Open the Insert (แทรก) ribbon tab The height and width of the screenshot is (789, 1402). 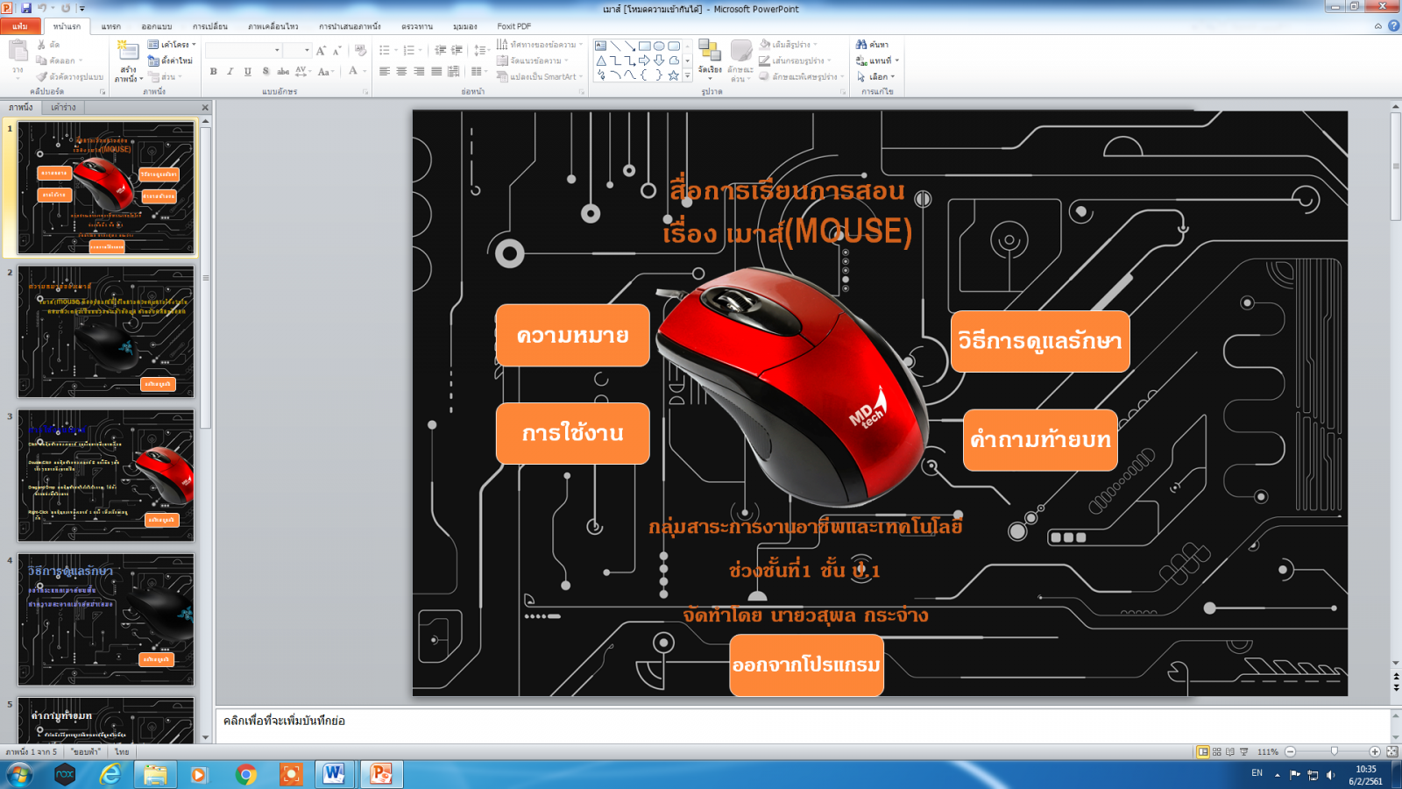(111, 26)
